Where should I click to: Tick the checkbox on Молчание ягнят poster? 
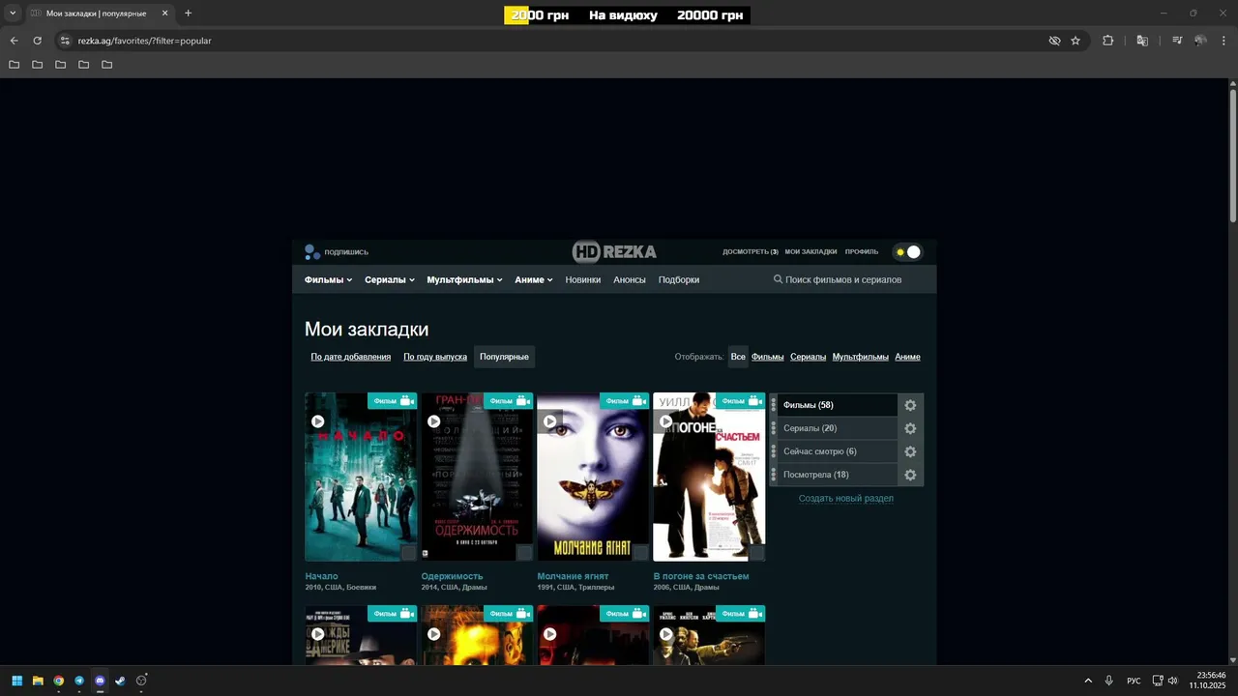[x=641, y=552]
